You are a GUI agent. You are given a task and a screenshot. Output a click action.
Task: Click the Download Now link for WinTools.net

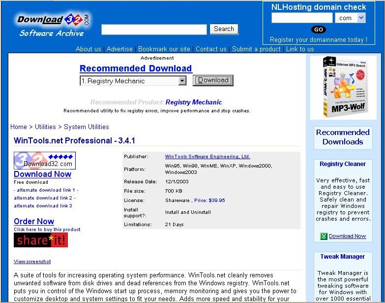click(42, 174)
